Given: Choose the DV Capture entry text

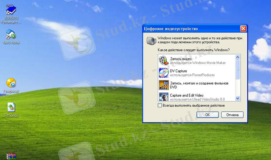Looking at the screenshot, I should 192,73.
